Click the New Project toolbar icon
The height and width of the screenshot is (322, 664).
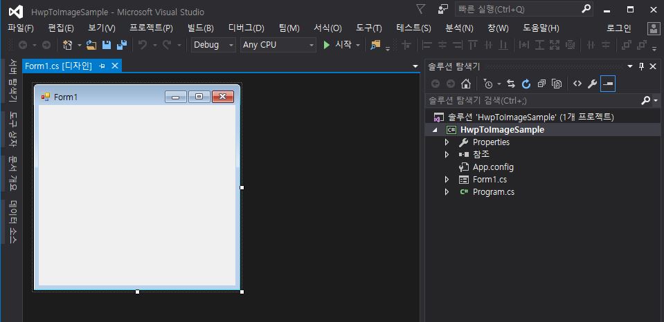pos(67,45)
